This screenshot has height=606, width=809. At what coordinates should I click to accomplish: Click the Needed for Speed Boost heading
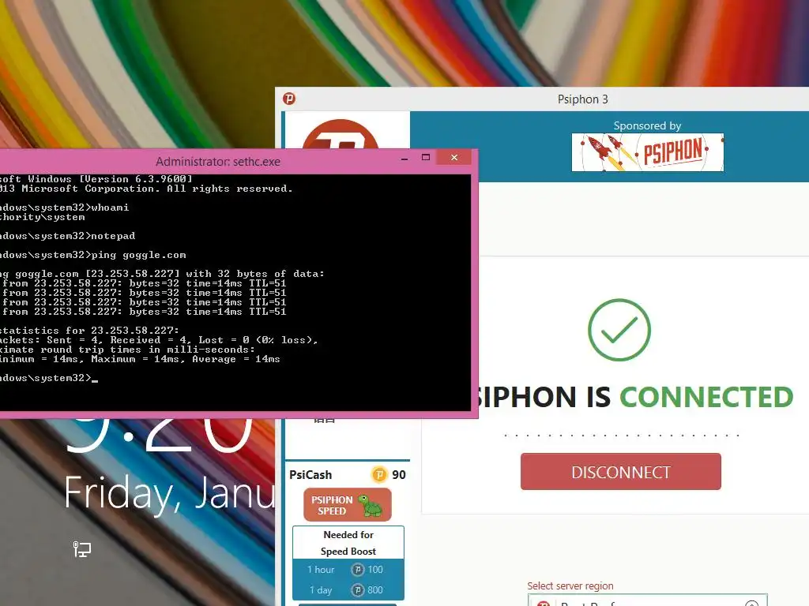click(348, 543)
